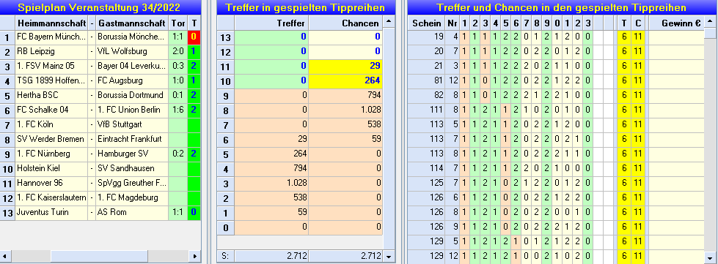The image size is (718, 264).
Task: Click the Schein column header
Action: pos(427,23)
